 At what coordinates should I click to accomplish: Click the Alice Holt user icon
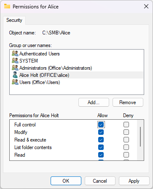[x=15, y=75]
